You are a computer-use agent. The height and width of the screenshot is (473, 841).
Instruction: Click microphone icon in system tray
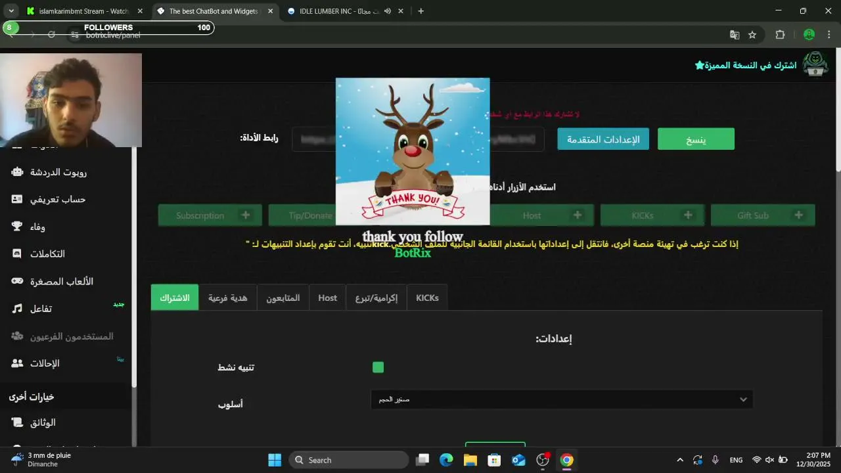tap(715, 460)
